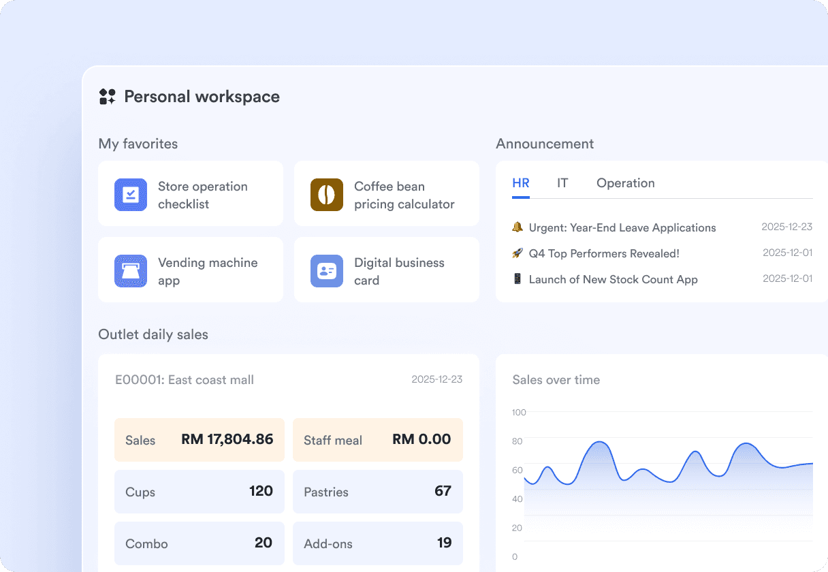Open the Urgent: Year-End Leave Applications announcement
This screenshot has width=828, height=572.
click(x=622, y=227)
